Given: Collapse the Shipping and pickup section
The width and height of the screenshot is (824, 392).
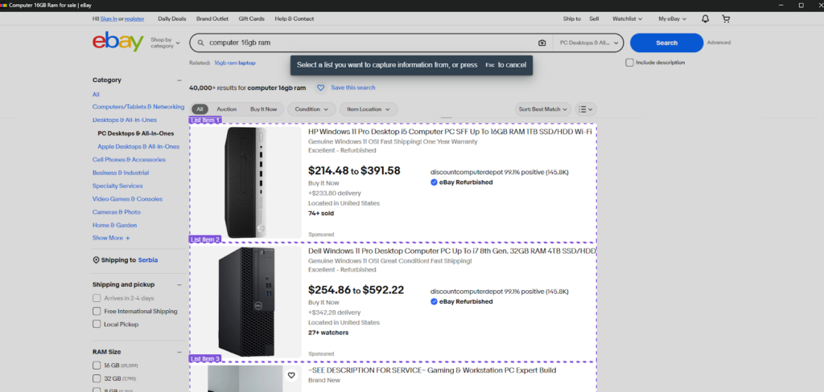Looking at the screenshot, I should click(x=179, y=285).
